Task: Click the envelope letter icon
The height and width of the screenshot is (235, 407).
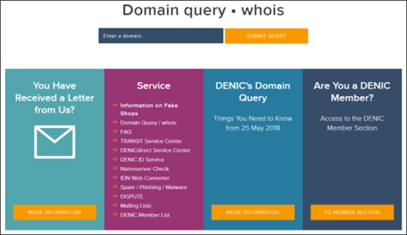Action: coord(54,142)
